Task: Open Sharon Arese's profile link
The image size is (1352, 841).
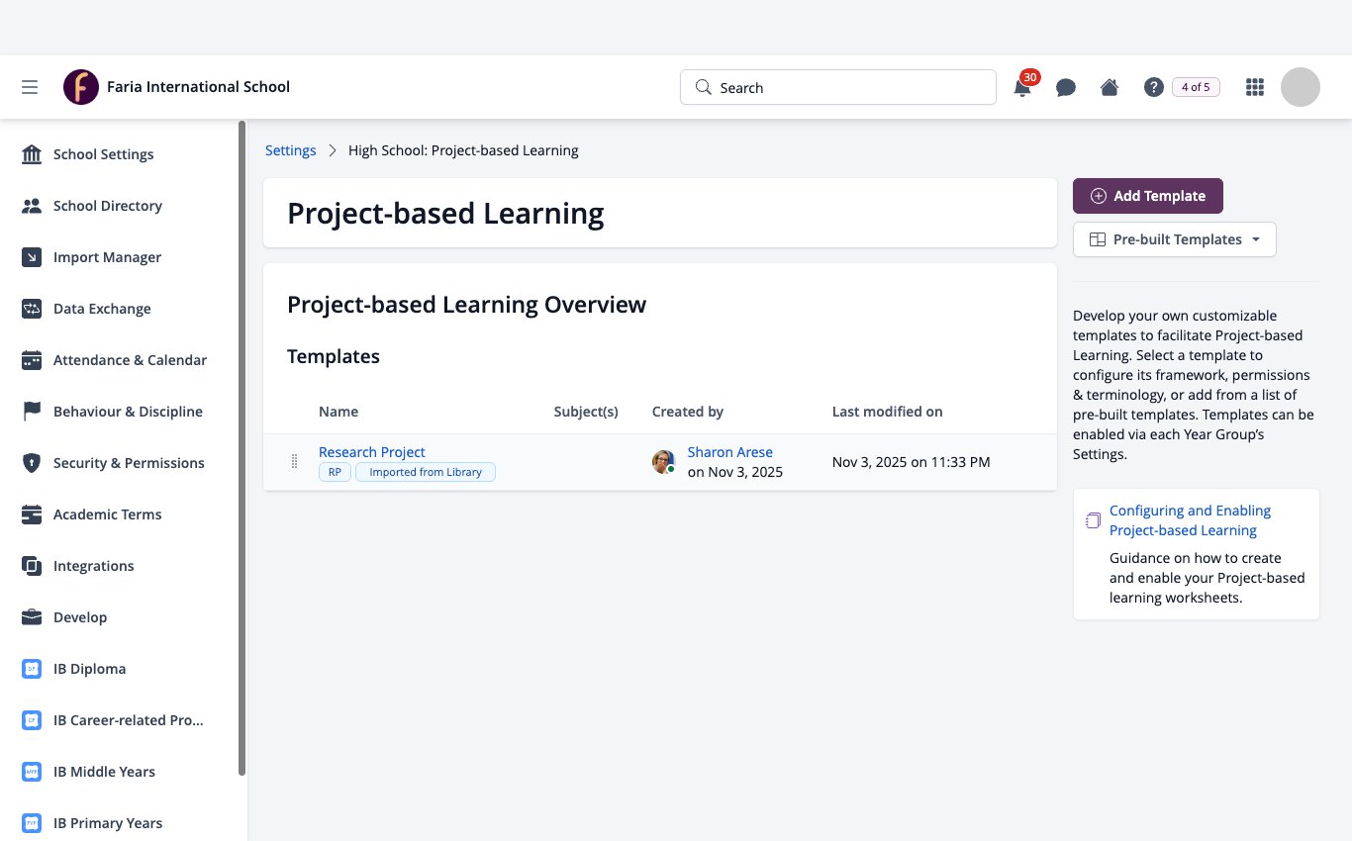Action: 730,452
